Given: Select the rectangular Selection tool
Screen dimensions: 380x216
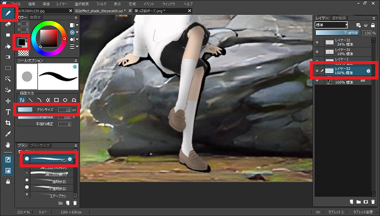Looking at the screenshot, I should point(8,68).
